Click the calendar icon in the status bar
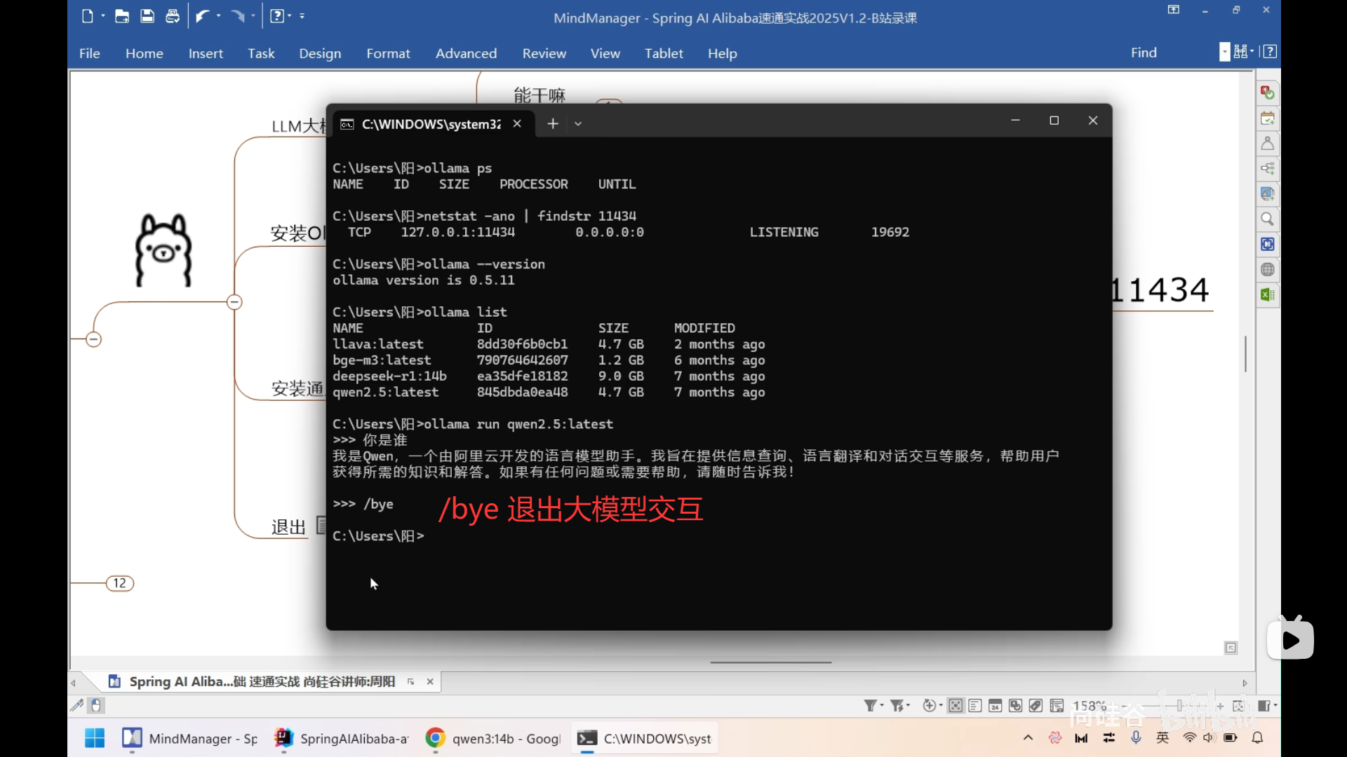Screen dimensions: 1347x757 [995, 706]
